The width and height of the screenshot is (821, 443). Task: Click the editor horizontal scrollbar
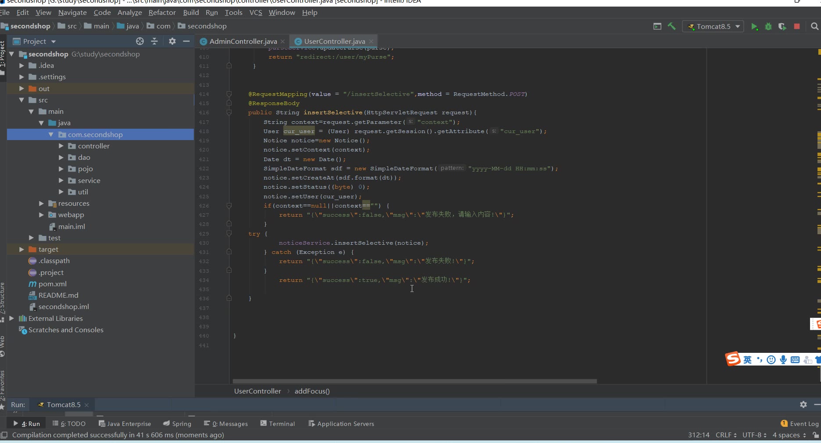pyautogui.click(x=414, y=381)
